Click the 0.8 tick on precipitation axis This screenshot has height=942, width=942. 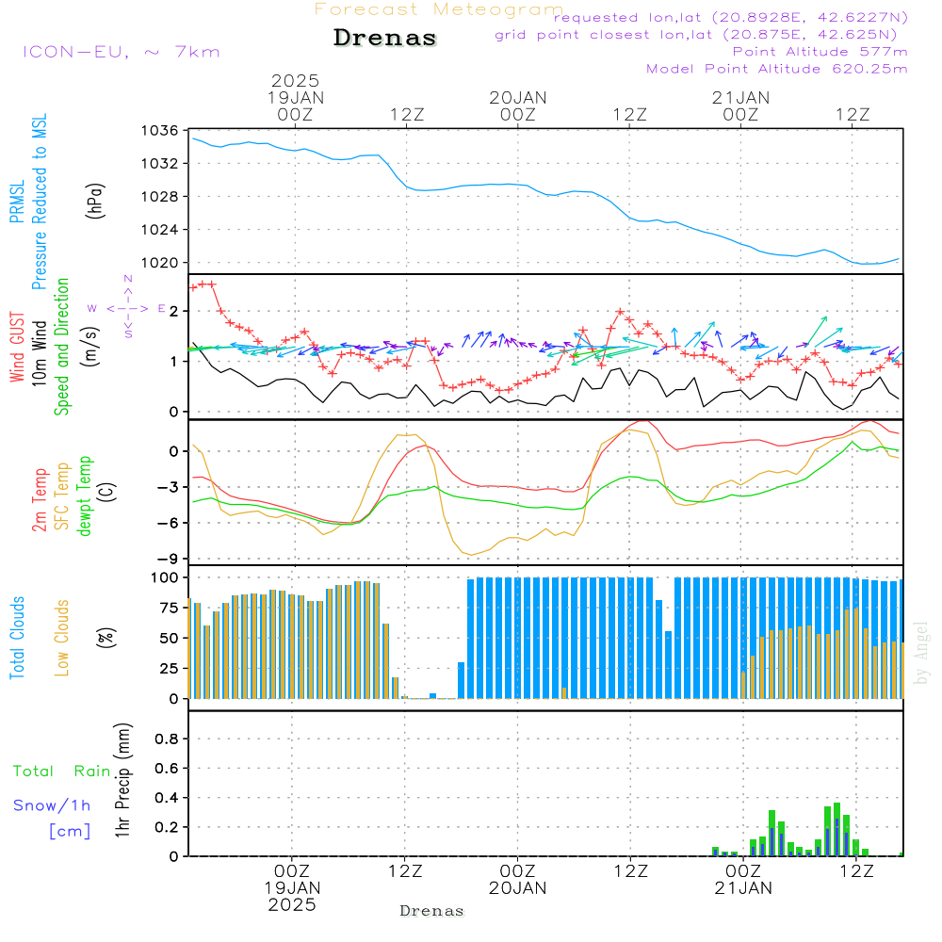pos(167,739)
